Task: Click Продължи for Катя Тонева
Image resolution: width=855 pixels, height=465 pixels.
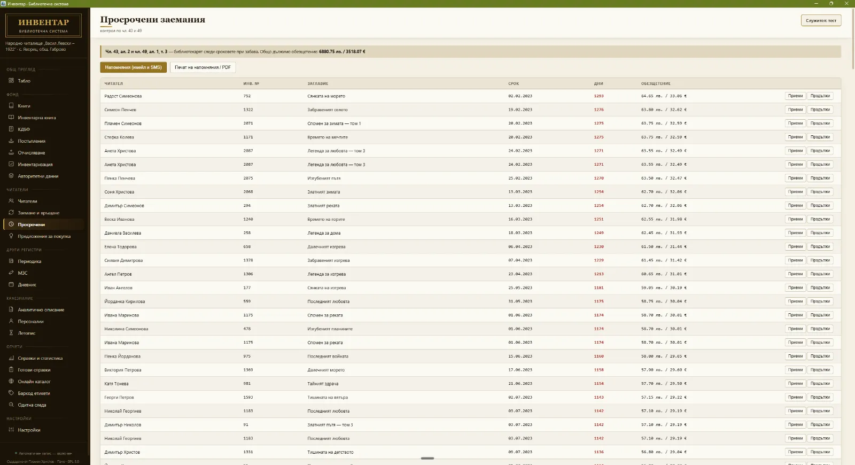Action: tap(820, 384)
